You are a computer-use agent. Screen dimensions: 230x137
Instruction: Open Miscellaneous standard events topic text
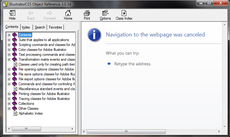(x=47, y=89)
